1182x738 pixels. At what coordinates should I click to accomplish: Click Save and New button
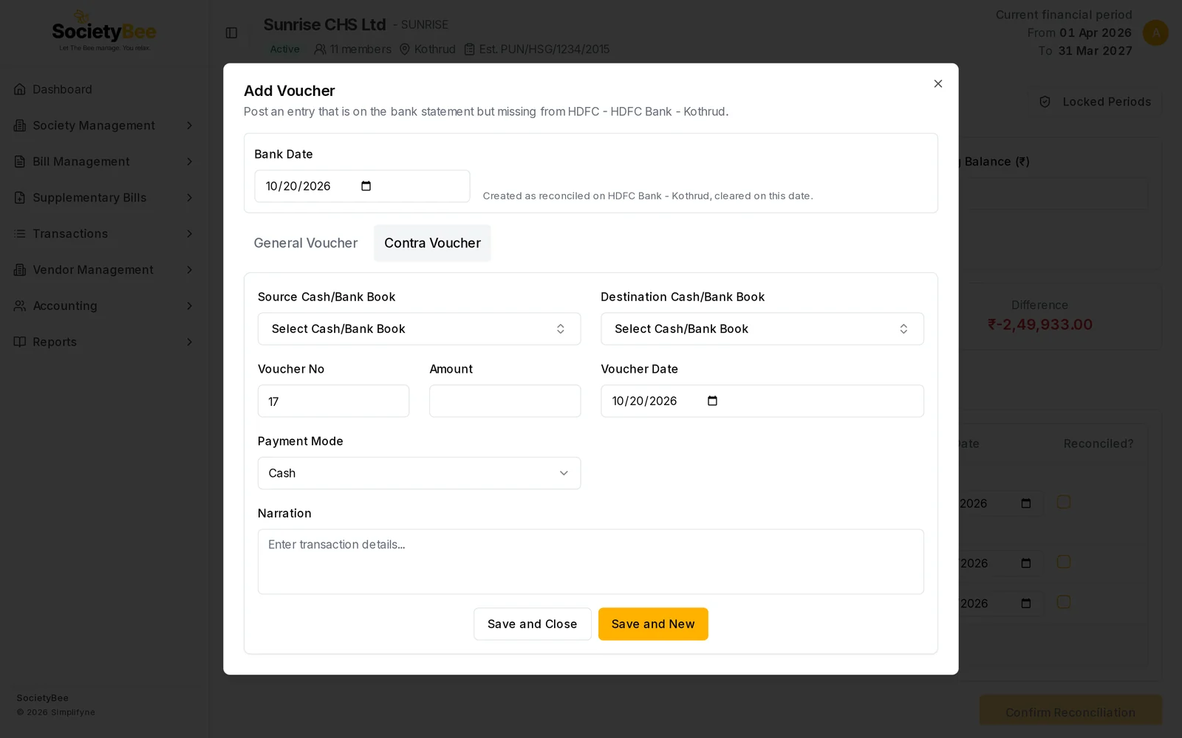click(x=653, y=624)
